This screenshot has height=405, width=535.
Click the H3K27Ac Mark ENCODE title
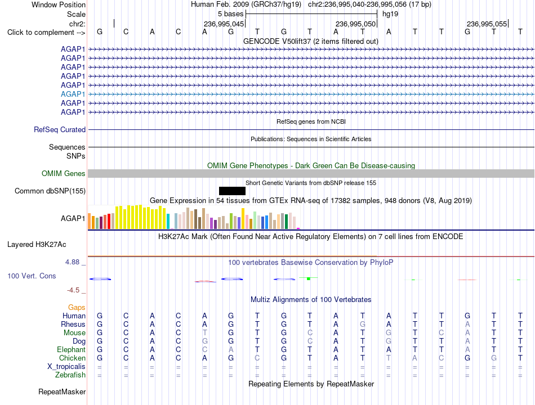(310, 237)
